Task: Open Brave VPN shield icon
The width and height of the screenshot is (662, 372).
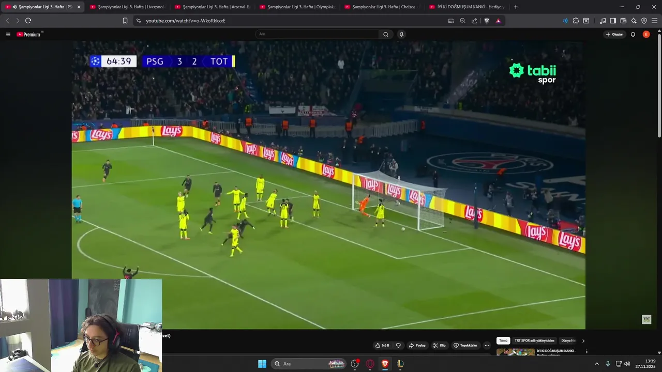Action: (x=644, y=21)
